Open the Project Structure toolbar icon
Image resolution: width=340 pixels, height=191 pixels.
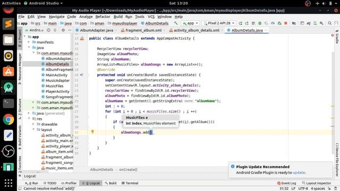pos(294,23)
